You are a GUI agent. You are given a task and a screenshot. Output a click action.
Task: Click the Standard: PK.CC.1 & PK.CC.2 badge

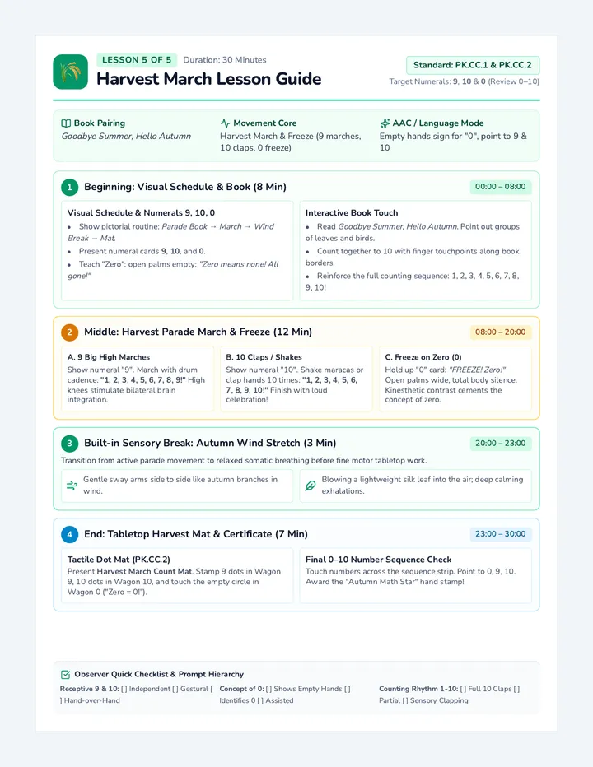(473, 65)
